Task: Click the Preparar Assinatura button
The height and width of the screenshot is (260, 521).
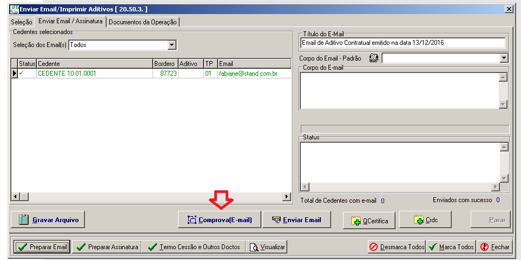Action: click(x=107, y=247)
